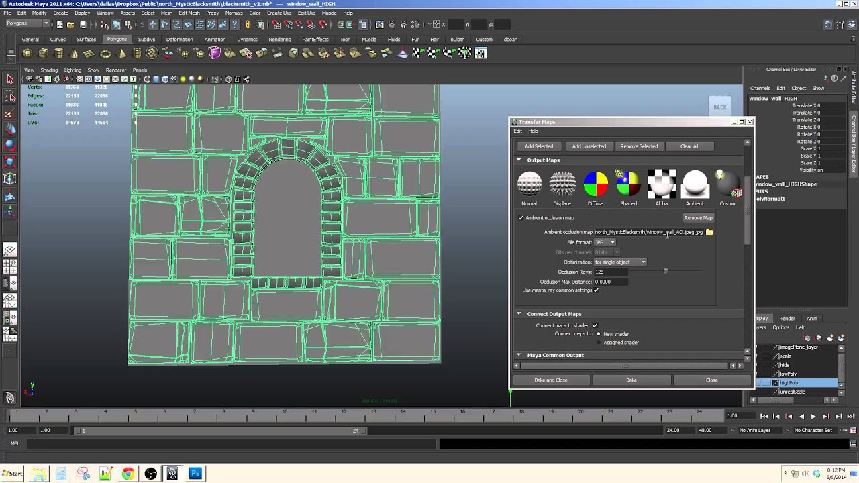859x483 pixels.
Task: Open Render Settings clapperboard icon
Action: tap(417, 25)
